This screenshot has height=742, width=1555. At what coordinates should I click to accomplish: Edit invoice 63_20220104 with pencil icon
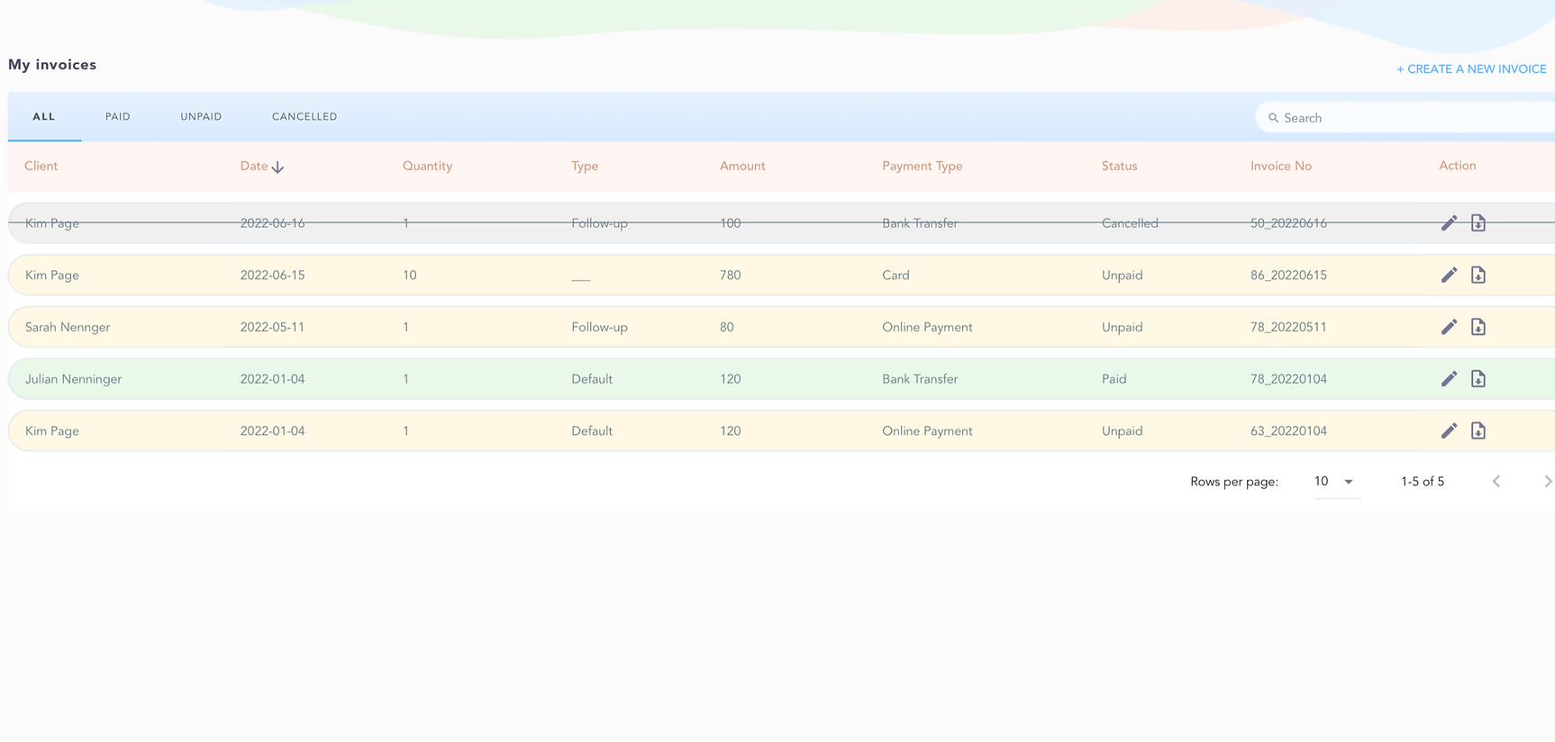click(x=1449, y=431)
